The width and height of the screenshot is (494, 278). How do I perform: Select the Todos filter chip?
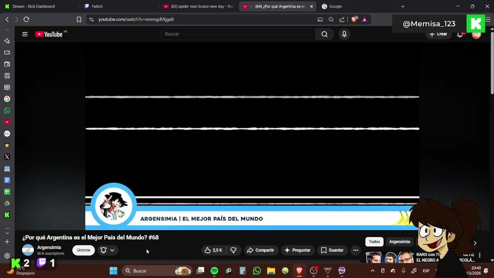[x=374, y=242]
